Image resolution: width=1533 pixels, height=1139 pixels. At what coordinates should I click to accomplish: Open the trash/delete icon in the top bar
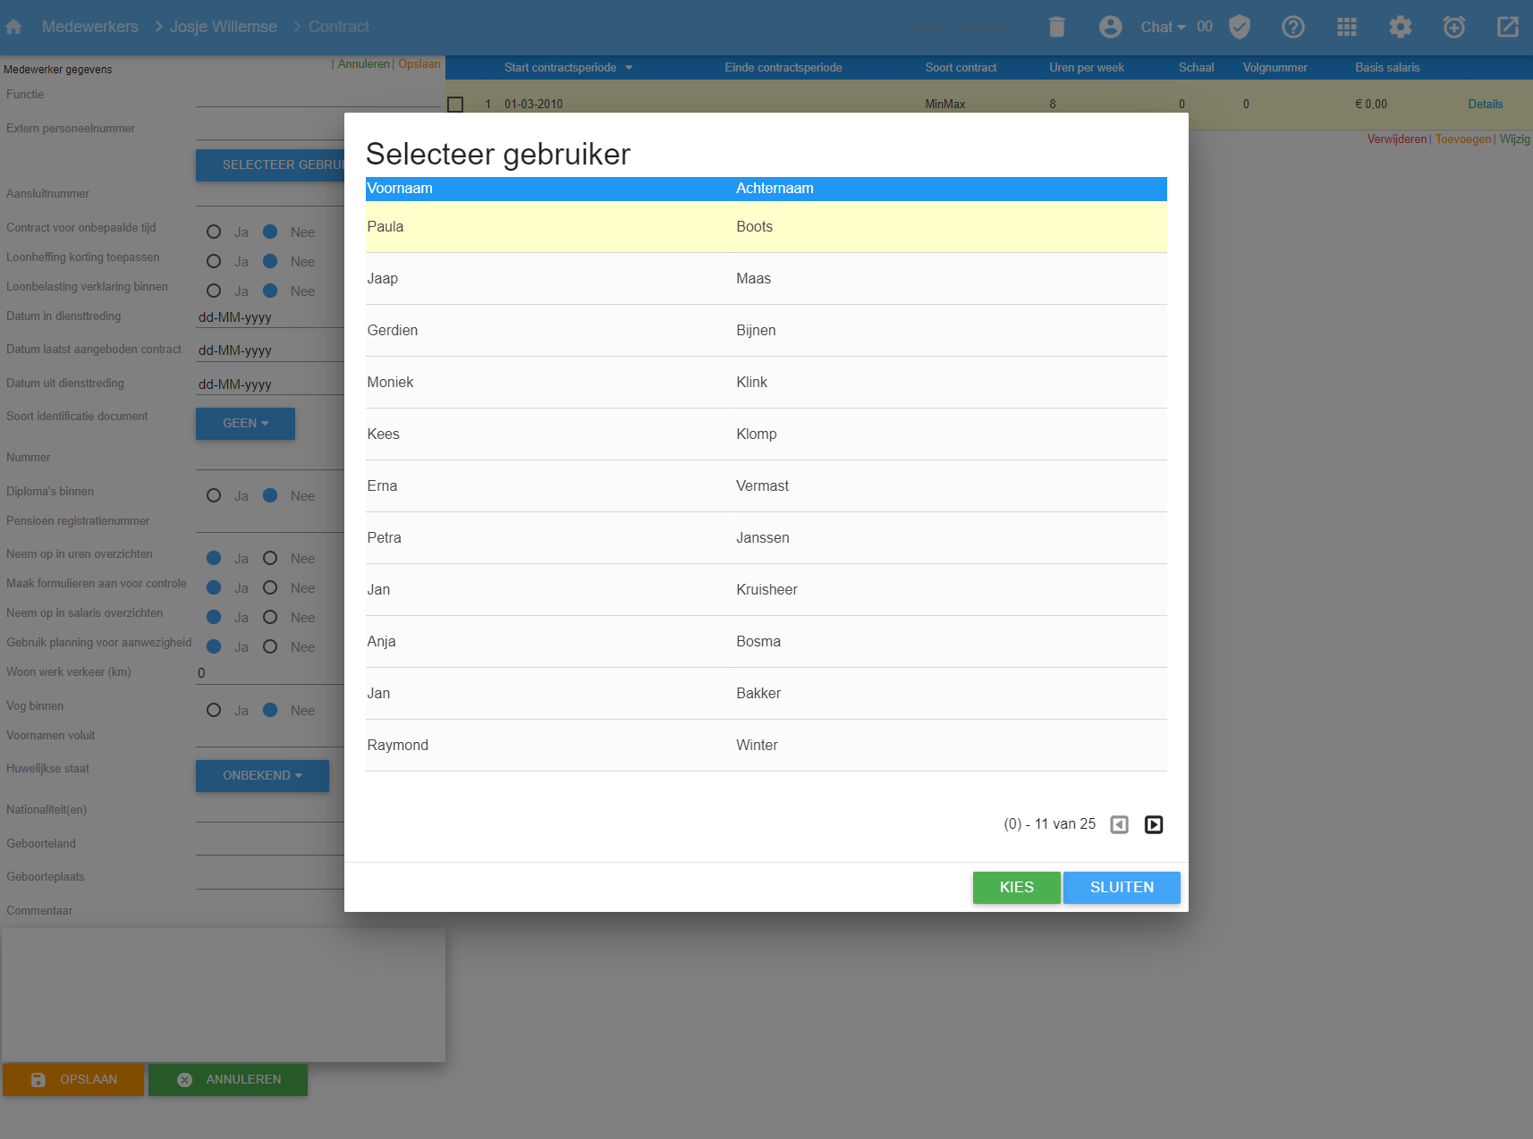coord(1056,27)
